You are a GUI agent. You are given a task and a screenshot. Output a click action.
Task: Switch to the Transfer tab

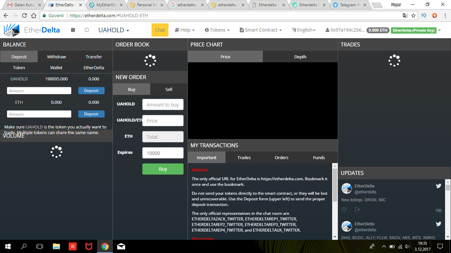pos(94,57)
